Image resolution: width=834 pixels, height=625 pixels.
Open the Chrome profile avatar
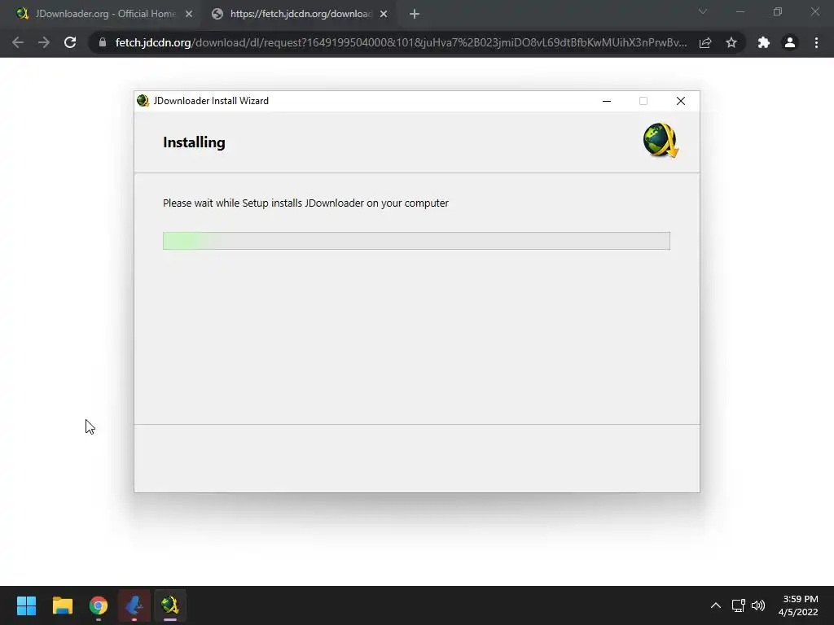pyautogui.click(x=790, y=42)
